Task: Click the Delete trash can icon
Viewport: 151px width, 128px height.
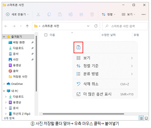Action: 92,14
